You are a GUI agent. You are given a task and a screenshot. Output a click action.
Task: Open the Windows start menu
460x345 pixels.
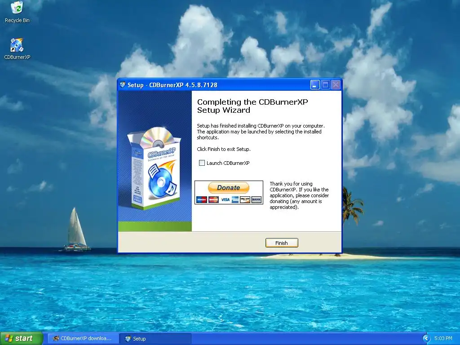tap(21, 339)
